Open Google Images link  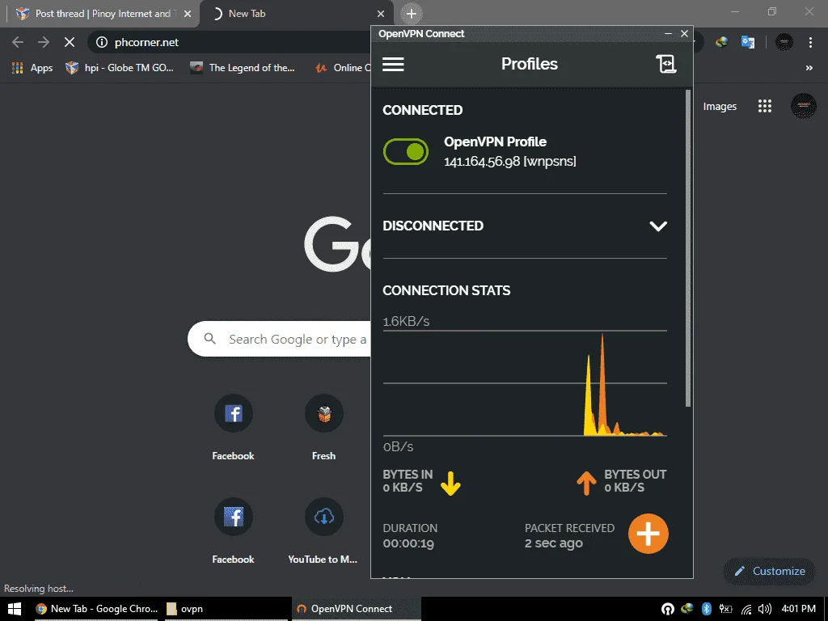(720, 106)
